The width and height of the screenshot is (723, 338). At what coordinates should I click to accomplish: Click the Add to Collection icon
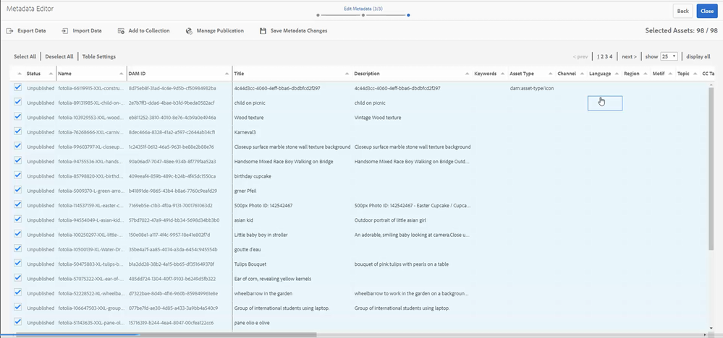119,31
